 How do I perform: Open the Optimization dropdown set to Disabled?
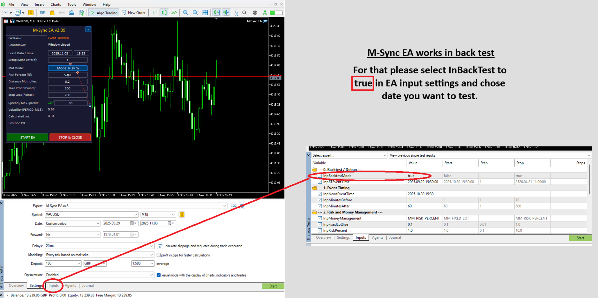tap(100, 275)
